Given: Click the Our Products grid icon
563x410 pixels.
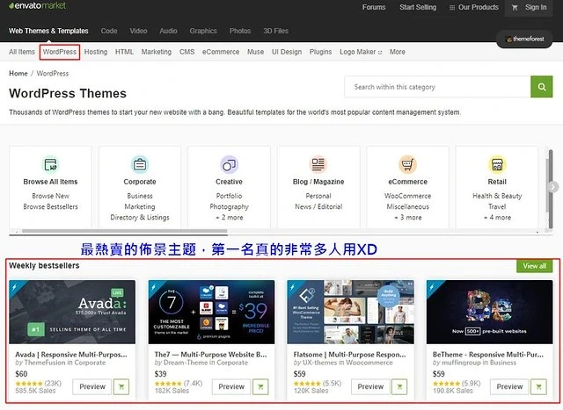Looking at the screenshot, I should point(452,8).
